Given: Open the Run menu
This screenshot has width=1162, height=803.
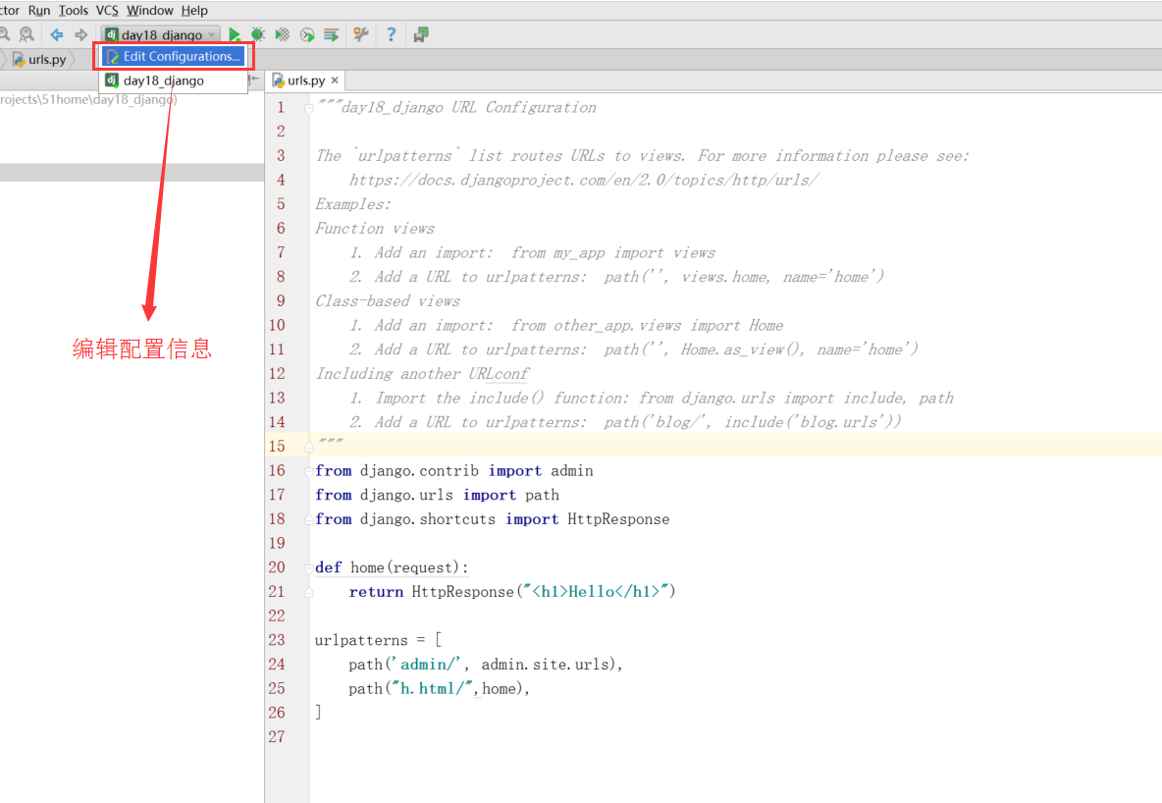Looking at the screenshot, I should [39, 11].
